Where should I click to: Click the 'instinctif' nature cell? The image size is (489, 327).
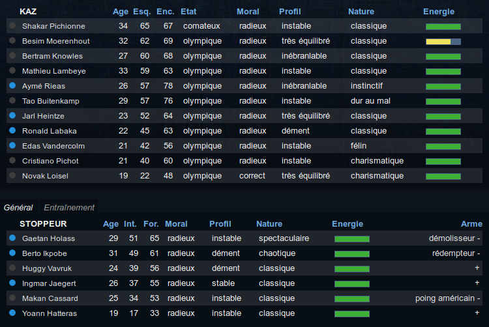click(x=366, y=85)
